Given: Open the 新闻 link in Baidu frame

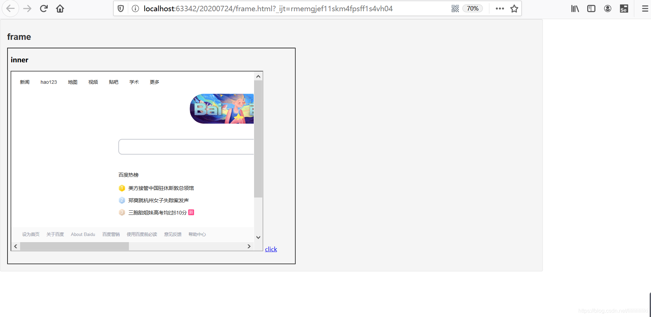Looking at the screenshot, I should click(25, 82).
